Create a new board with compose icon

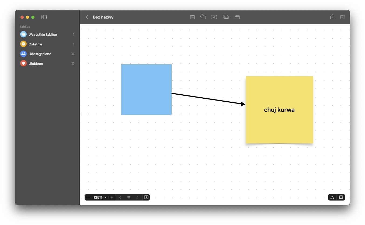pyautogui.click(x=343, y=17)
